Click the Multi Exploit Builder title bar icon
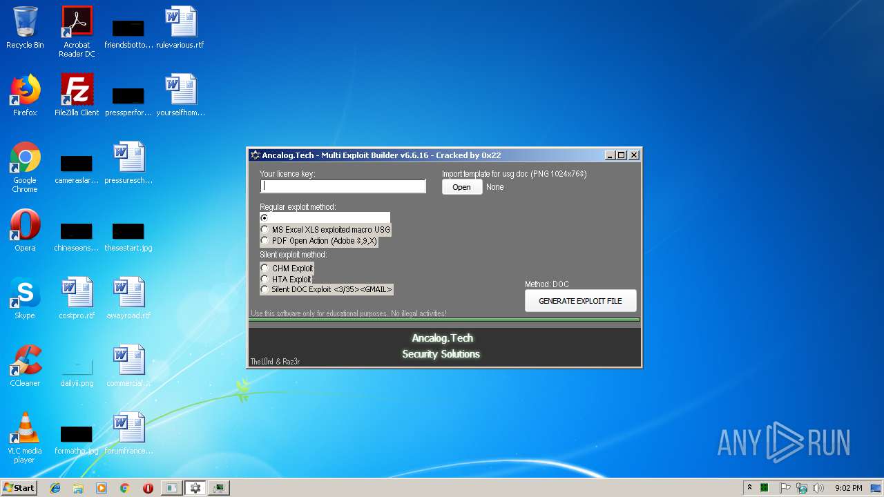 pyautogui.click(x=256, y=155)
